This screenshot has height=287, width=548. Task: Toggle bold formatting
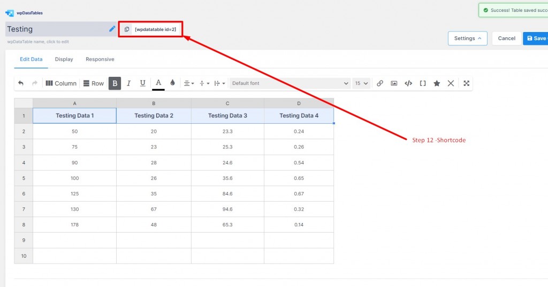coord(115,83)
